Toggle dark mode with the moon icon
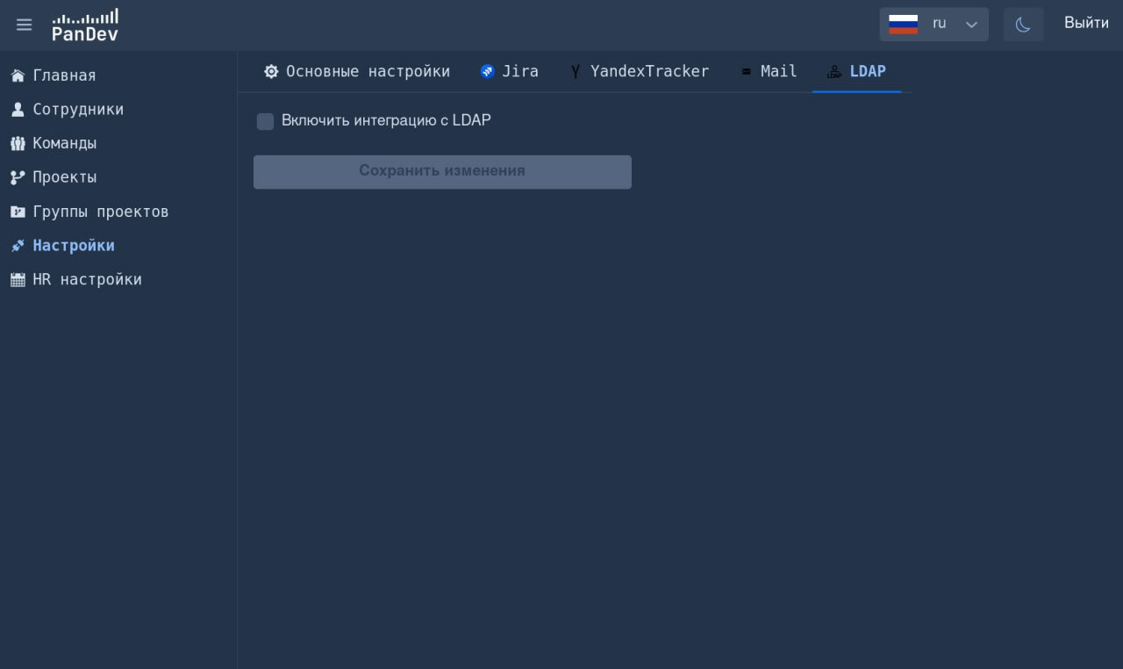Screen dimensions: 1123x669 [x=1023, y=24]
